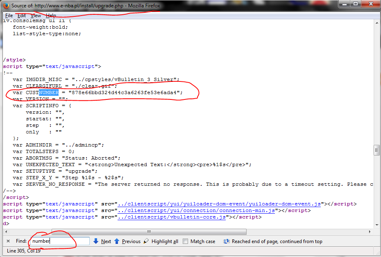Open the connection-min.js link
Viewport: 381px width, 257px height.
[x=196, y=210]
